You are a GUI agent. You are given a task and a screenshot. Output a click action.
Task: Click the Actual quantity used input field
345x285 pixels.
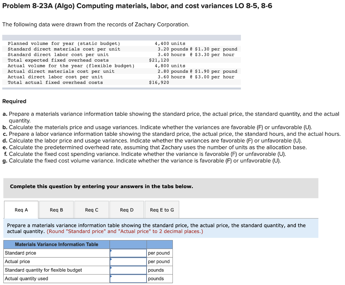(129, 279)
